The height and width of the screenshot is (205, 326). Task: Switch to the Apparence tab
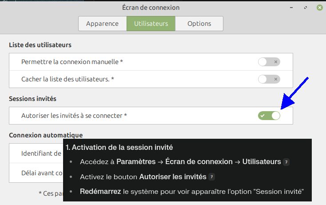(x=102, y=24)
